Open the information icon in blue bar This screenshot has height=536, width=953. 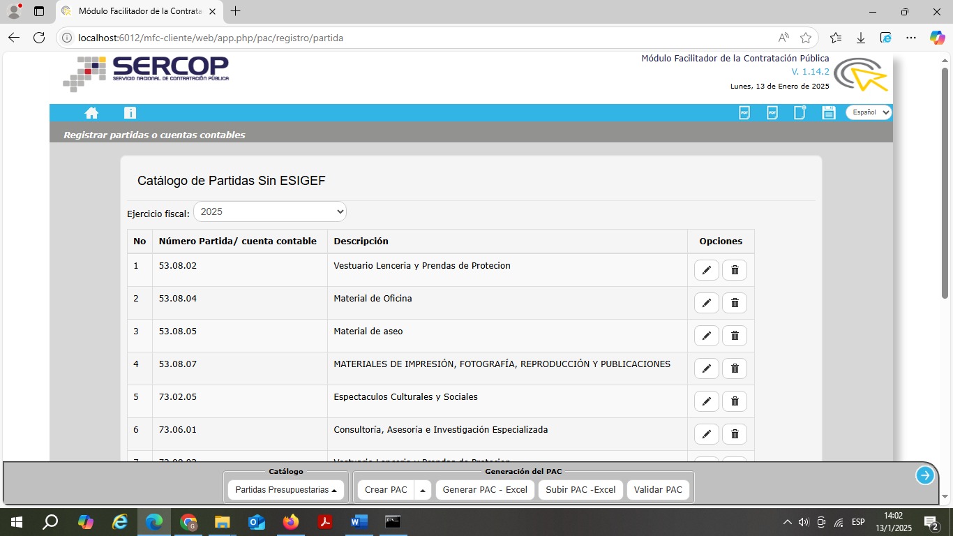[x=130, y=113]
